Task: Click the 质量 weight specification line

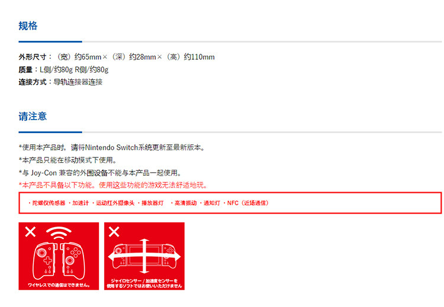Action: pos(63,70)
